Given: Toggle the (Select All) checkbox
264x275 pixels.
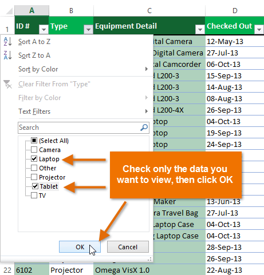Looking at the screenshot, I should 34,141.
